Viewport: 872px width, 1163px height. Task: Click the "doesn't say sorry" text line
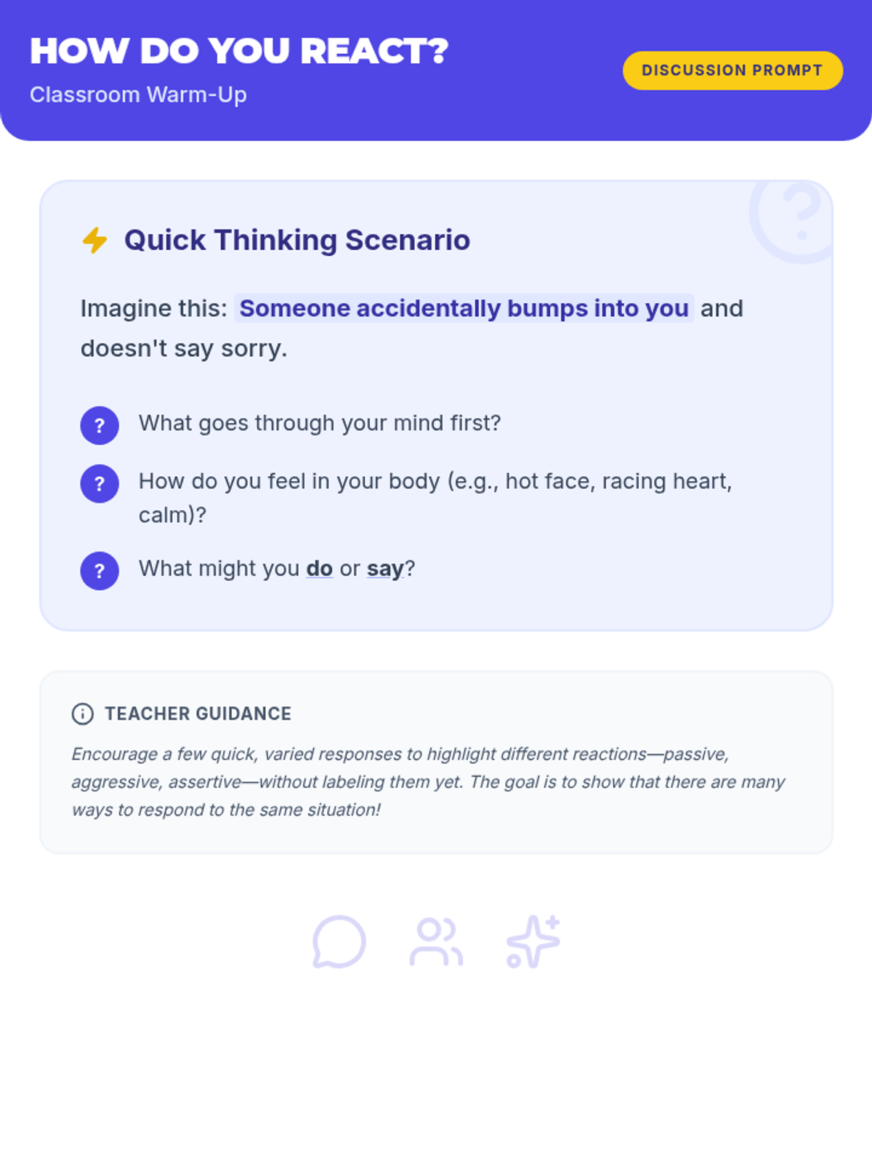(184, 348)
